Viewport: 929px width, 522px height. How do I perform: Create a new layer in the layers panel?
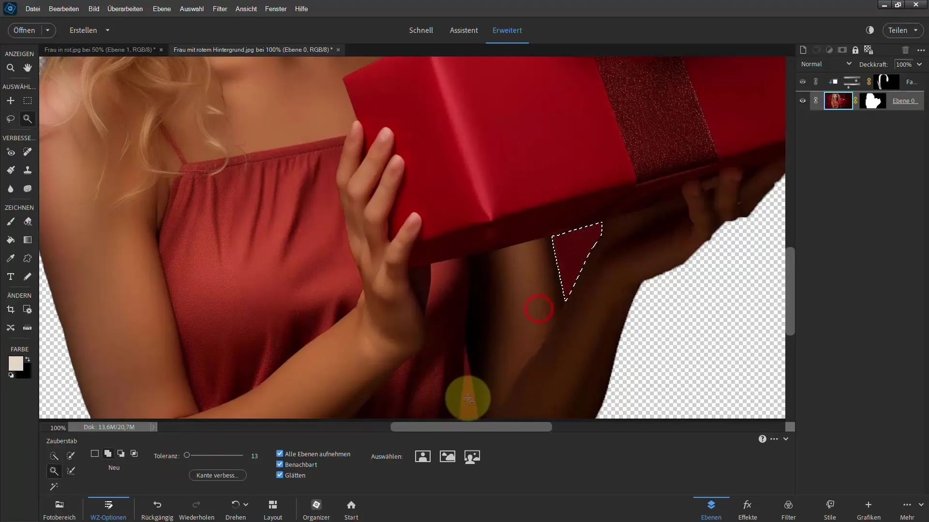803,50
